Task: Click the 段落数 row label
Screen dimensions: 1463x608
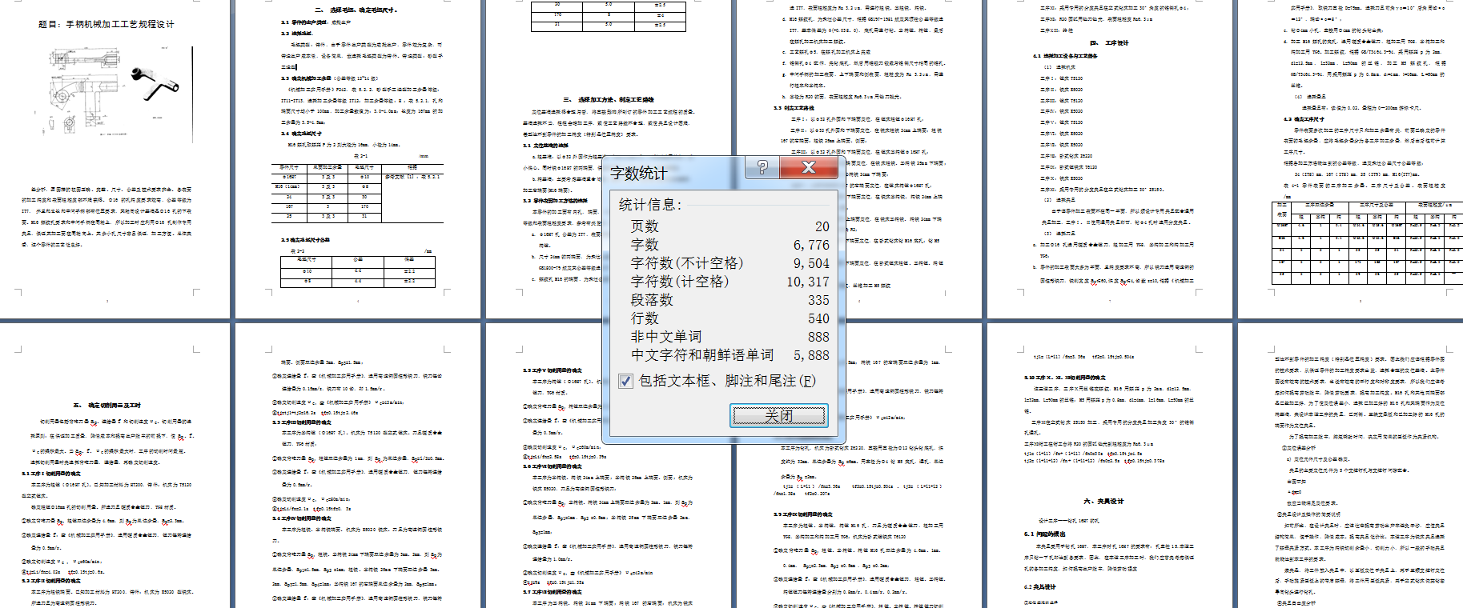Action: (652, 300)
